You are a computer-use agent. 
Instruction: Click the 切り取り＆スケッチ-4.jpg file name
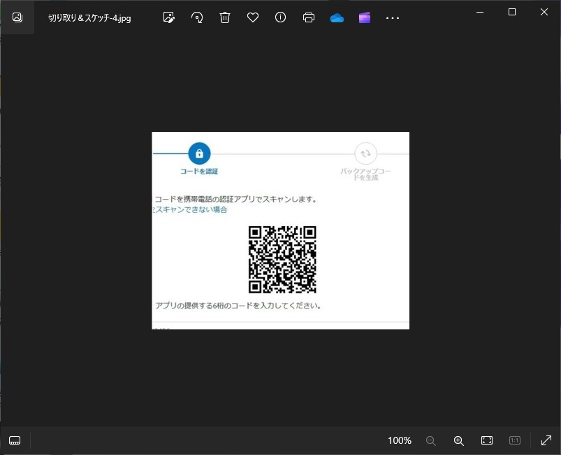click(89, 17)
